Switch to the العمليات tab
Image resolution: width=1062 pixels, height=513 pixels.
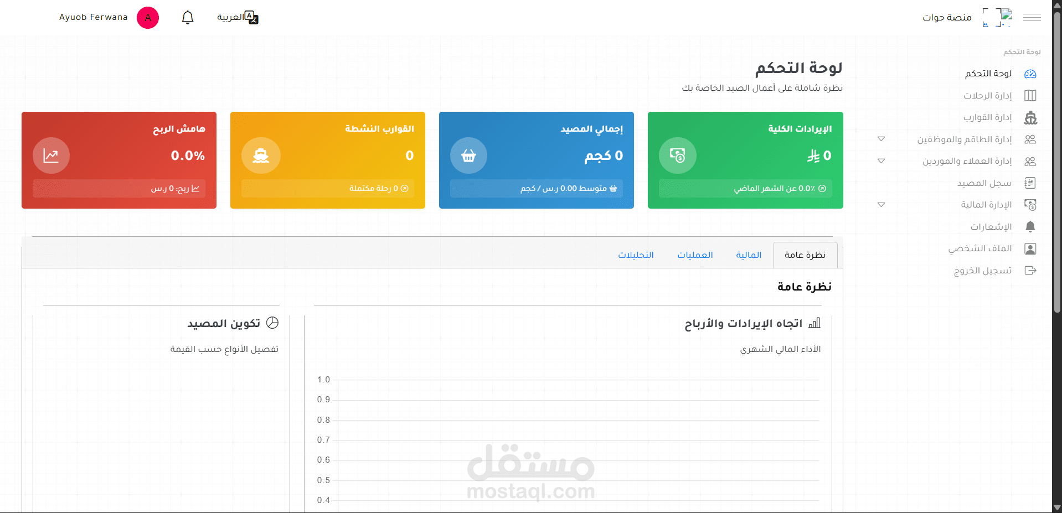(695, 255)
